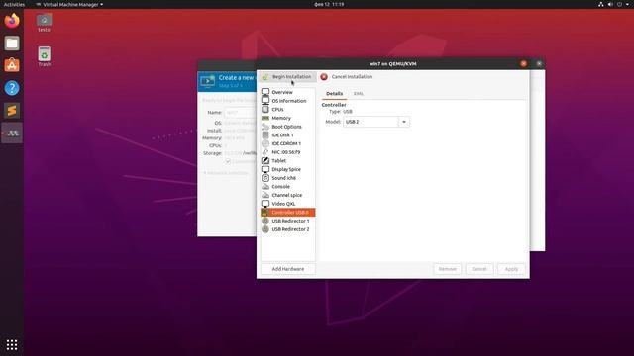
Task: Click Name field in Create VM window
Action: [x=240, y=113]
